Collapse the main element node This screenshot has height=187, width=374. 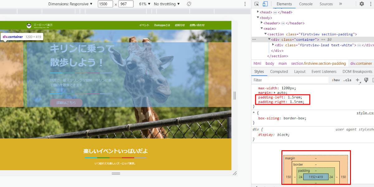coord(262,29)
